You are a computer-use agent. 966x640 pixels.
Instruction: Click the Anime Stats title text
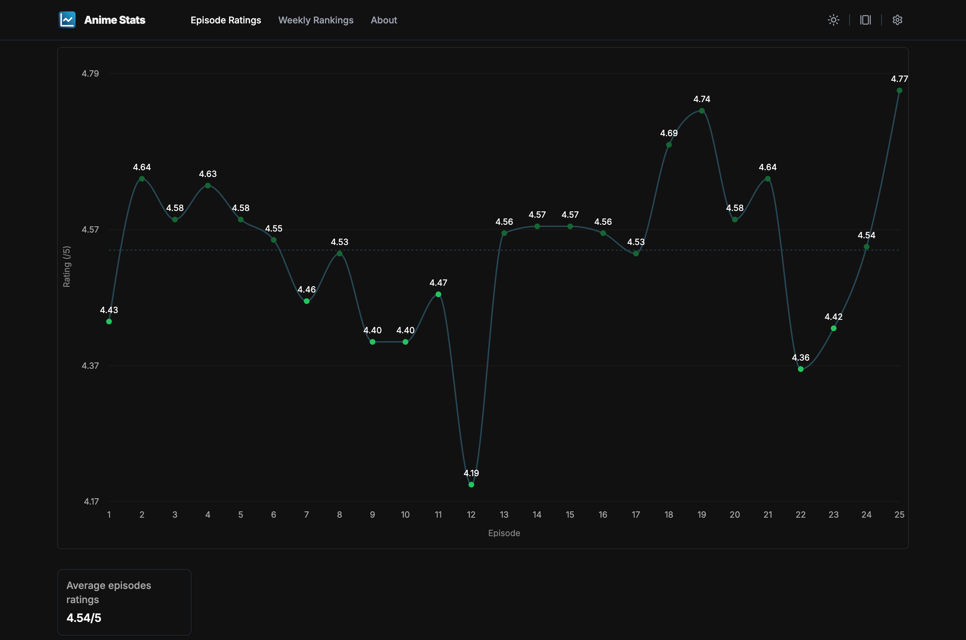pos(115,20)
